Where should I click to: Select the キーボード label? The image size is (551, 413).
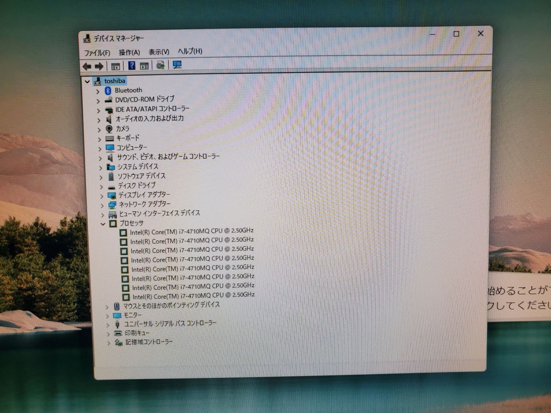point(128,138)
